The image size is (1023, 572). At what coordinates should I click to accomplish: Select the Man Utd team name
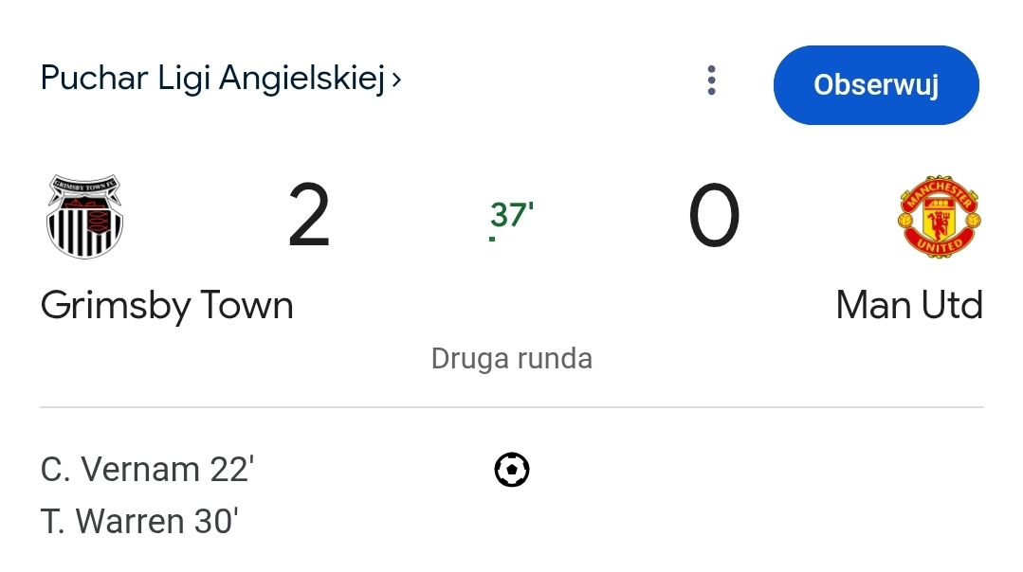[908, 306]
